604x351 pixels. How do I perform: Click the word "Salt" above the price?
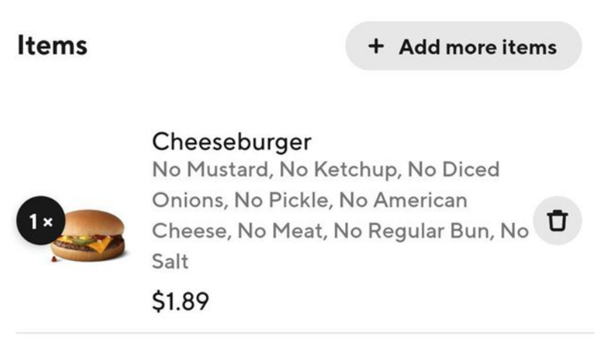point(170,261)
